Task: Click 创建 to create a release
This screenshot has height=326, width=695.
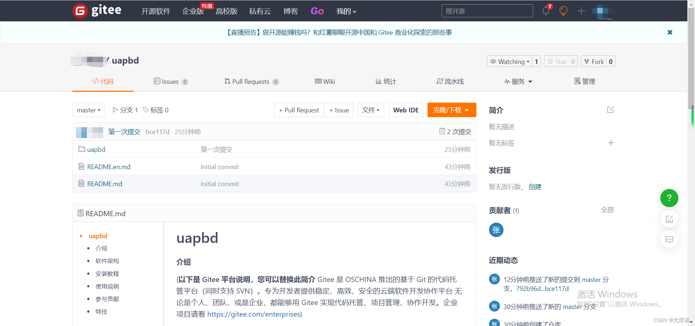Action: [535, 186]
